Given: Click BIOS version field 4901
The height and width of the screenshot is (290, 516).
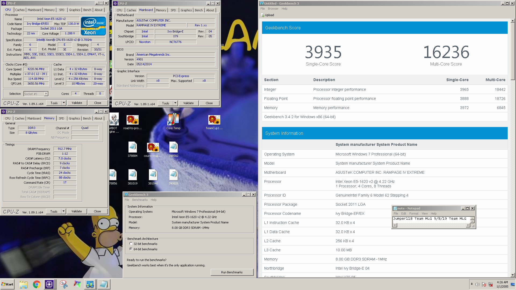Looking at the screenshot, I should 175,59.
